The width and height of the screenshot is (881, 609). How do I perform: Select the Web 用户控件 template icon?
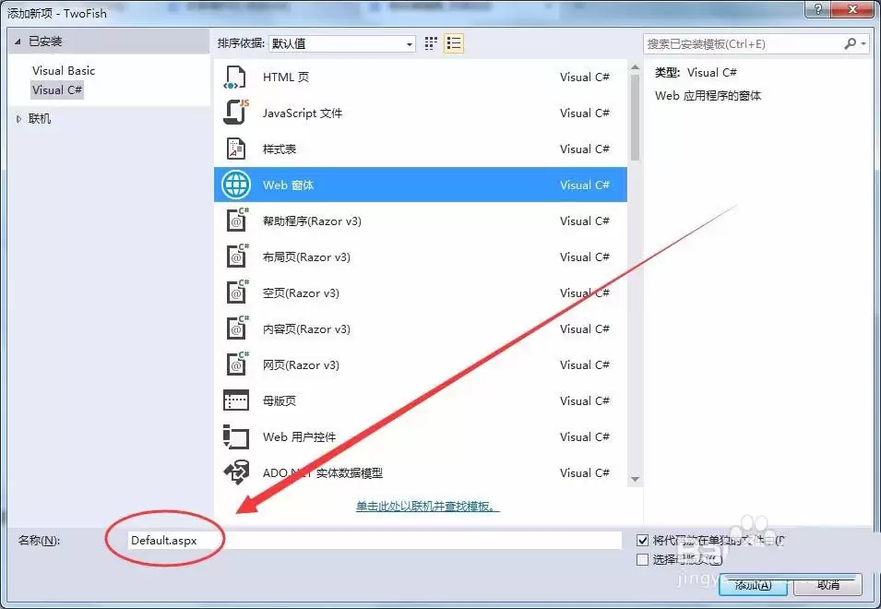(x=235, y=436)
